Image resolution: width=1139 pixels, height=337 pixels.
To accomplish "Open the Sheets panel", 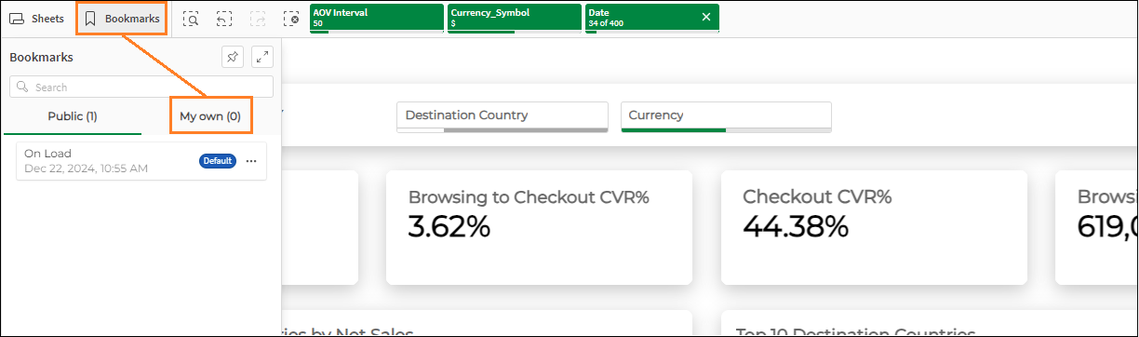I will point(36,19).
